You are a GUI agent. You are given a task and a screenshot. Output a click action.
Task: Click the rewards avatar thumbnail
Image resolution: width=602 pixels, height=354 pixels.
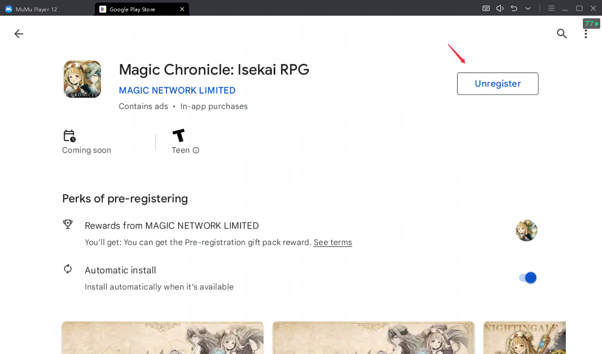click(526, 230)
